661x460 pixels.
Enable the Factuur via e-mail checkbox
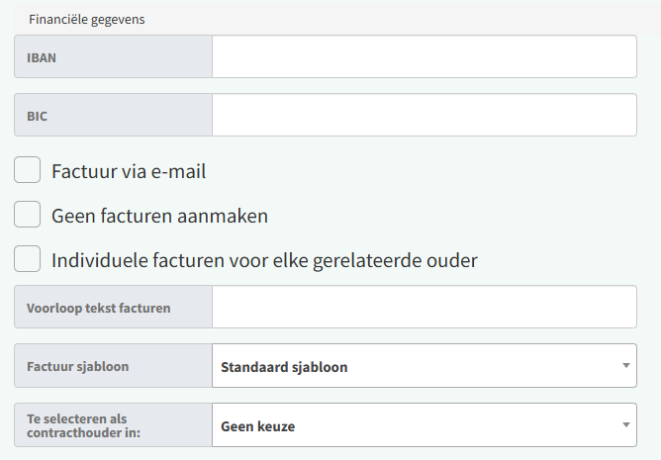coord(28,170)
